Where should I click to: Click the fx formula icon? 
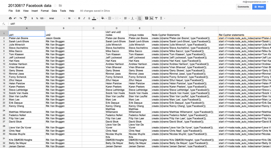pos(4,24)
